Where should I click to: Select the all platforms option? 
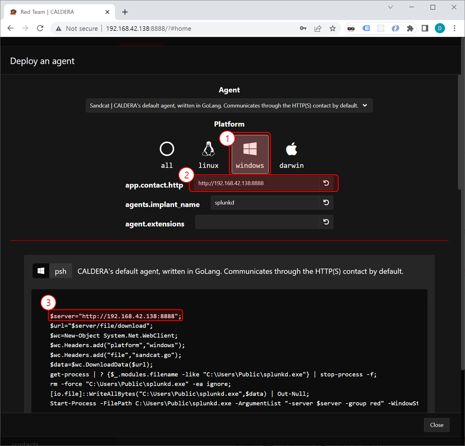pos(167,155)
